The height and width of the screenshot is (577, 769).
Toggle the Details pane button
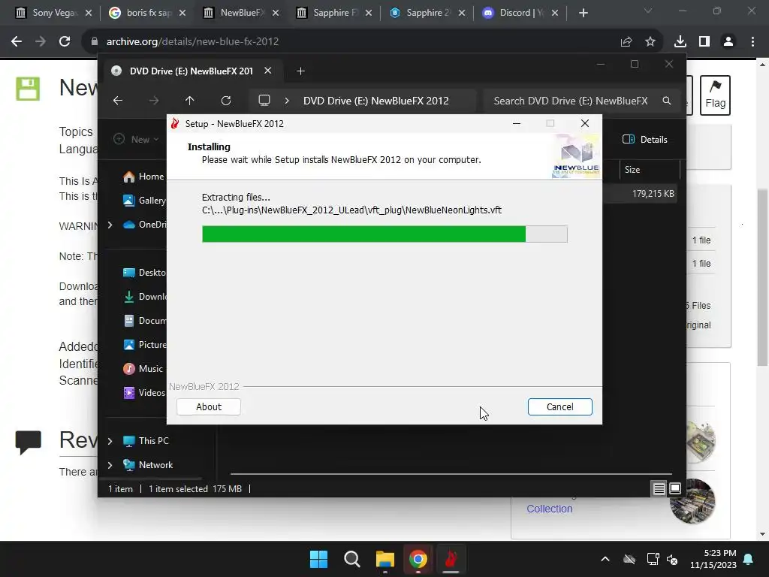click(x=645, y=139)
